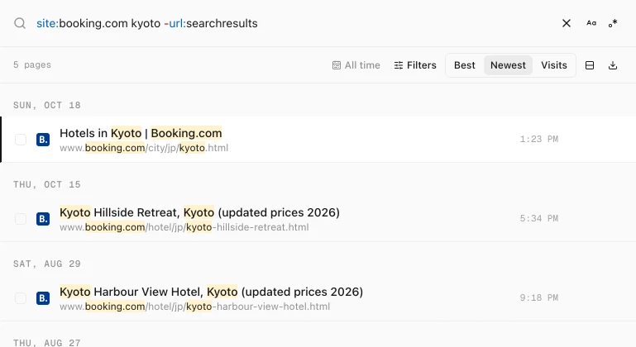636x347 pixels.
Task: Clear the search query with X
Action: pyautogui.click(x=567, y=23)
